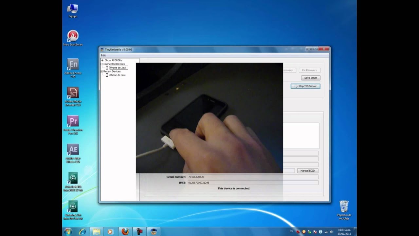
Task: Open Windows Media Player from the taskbar
Action: pyautogui.click(x=110, y=231)
